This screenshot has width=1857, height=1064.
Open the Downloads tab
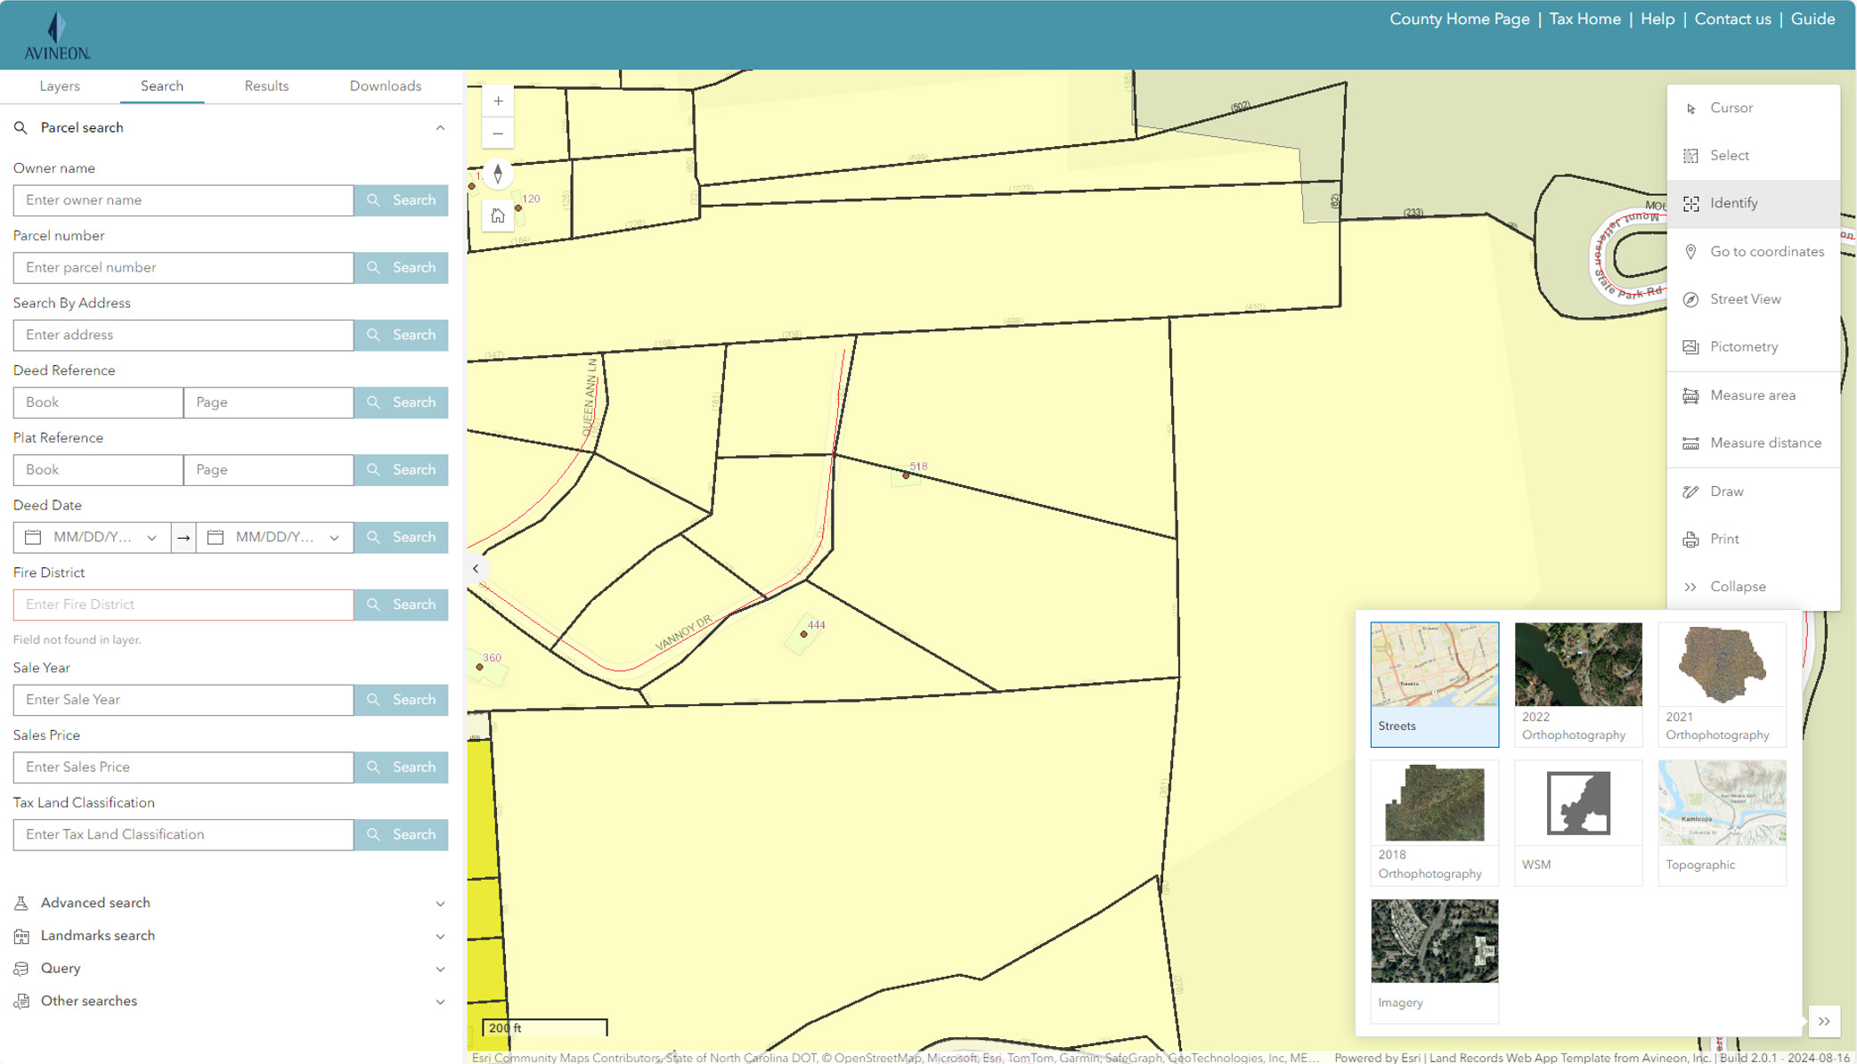(x=385, y=85)
